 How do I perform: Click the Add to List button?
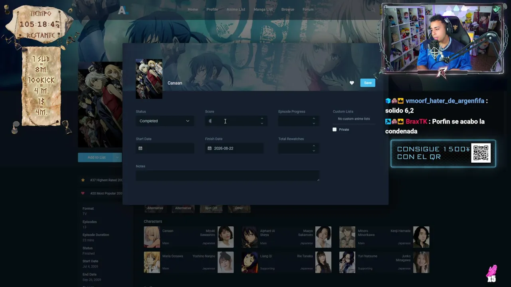[96, 157]
